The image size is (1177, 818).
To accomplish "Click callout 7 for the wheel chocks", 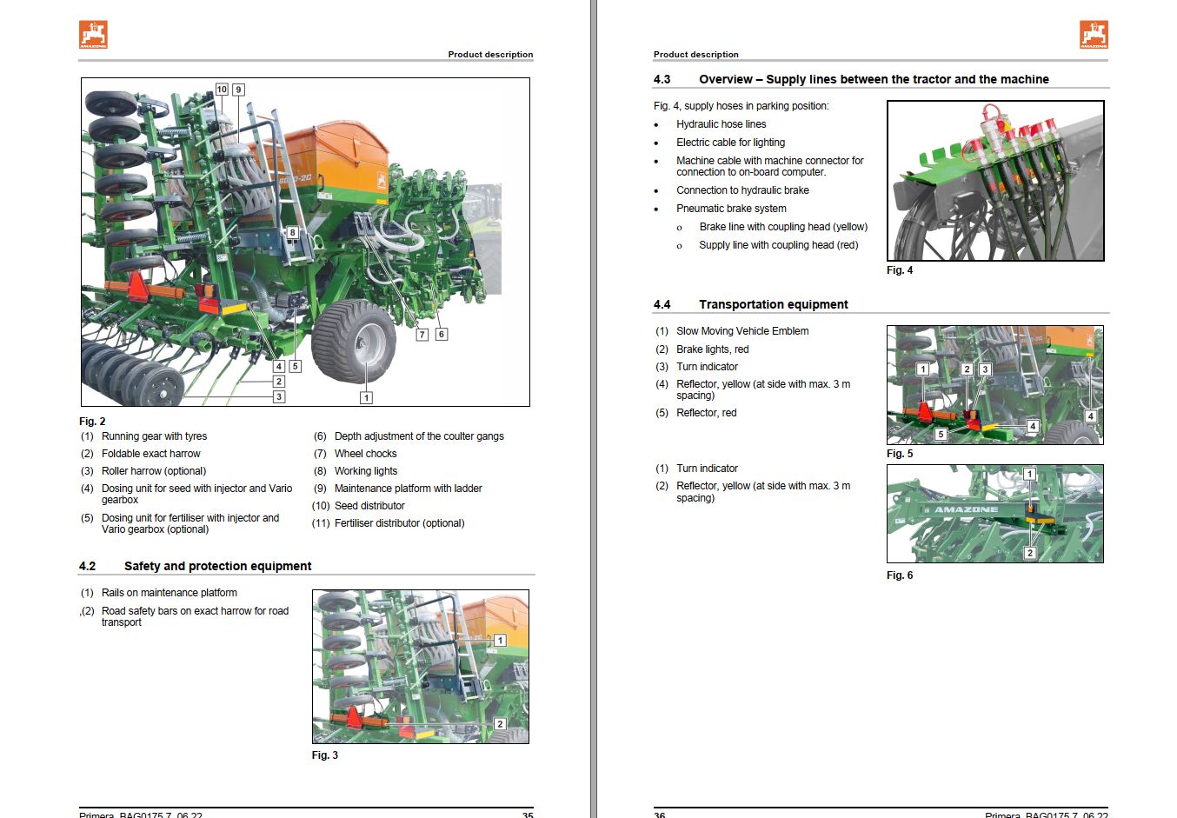I will [x=422, y=333].
